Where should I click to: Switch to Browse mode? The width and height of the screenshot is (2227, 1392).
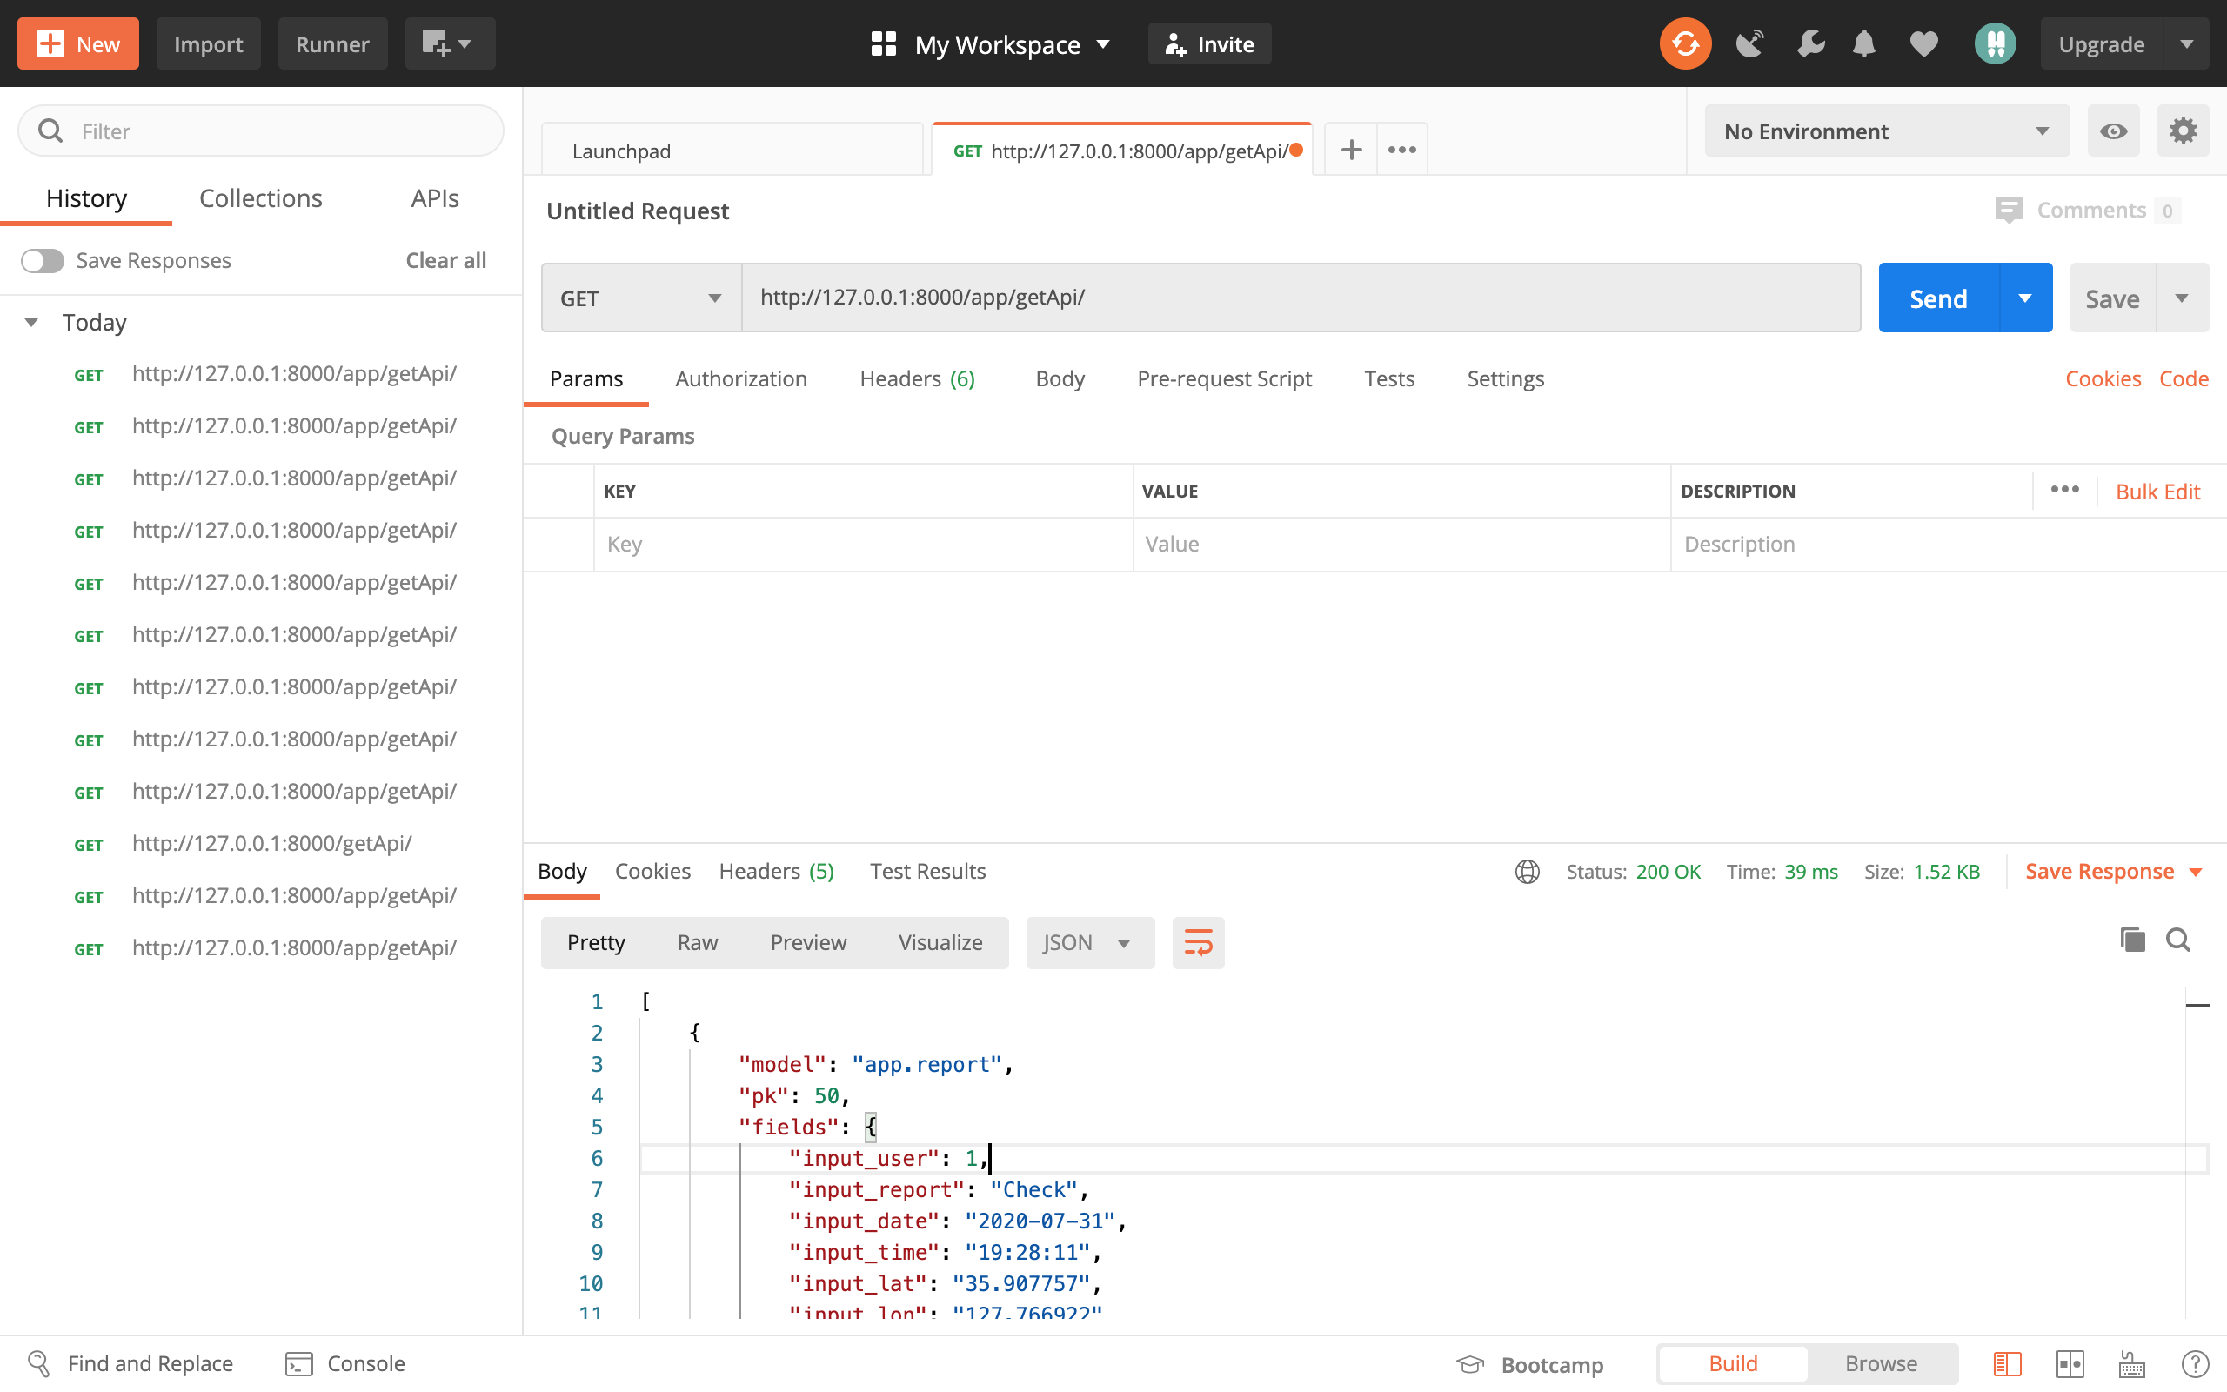click(1880, 1363)
